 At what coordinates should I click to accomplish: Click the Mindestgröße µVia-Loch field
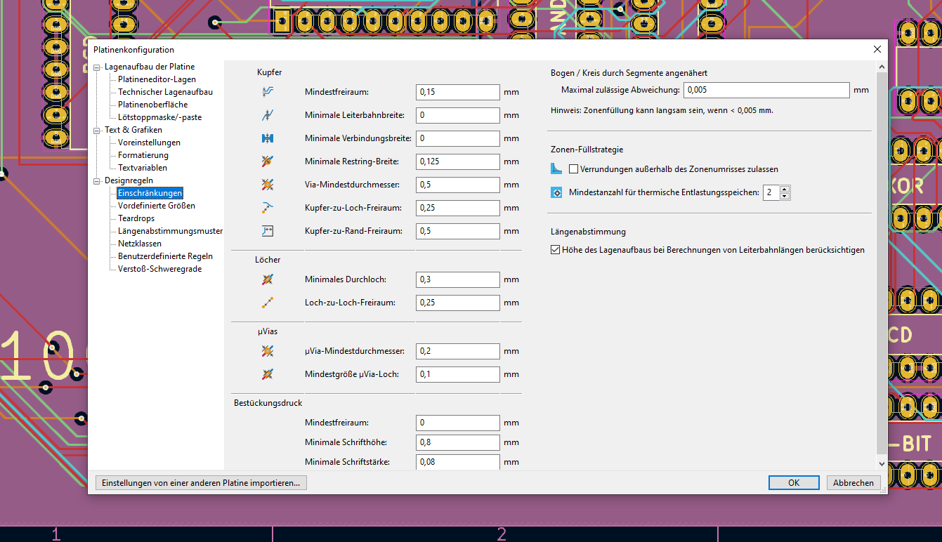click(458, 374)
